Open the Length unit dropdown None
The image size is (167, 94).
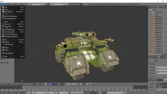tap(162, 84)
